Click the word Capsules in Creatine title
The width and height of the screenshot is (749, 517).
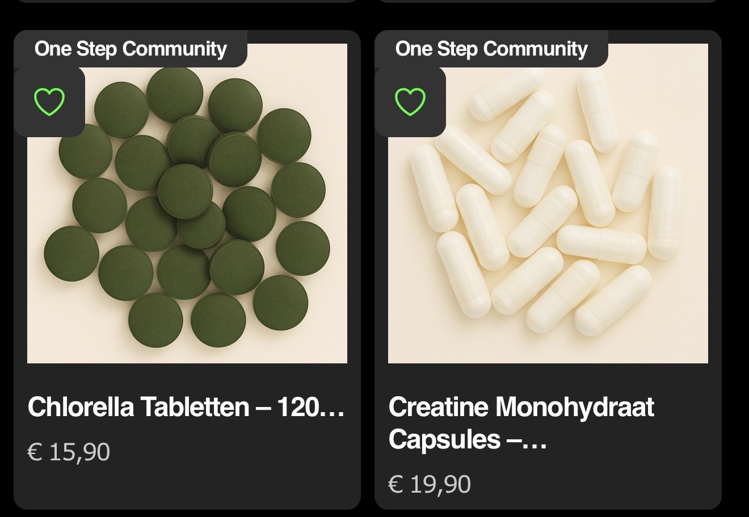(x=437, y=439)
